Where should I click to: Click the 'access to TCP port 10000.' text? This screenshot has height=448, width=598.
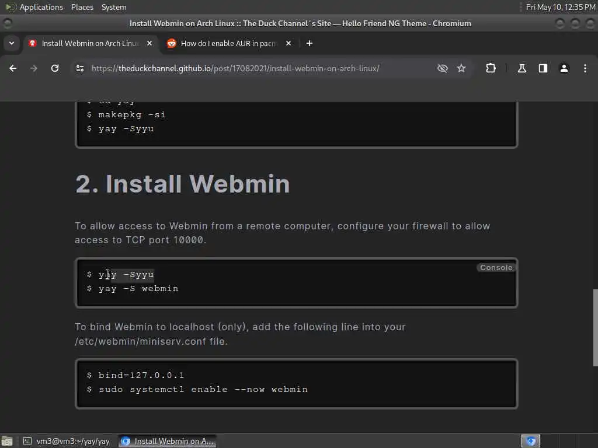140,240
